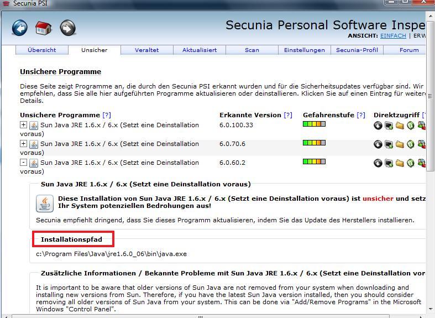Screen dimensions: 435x318
Task: Open the forum users icon for version 6.0.60.2
Action: pos(422,163)
